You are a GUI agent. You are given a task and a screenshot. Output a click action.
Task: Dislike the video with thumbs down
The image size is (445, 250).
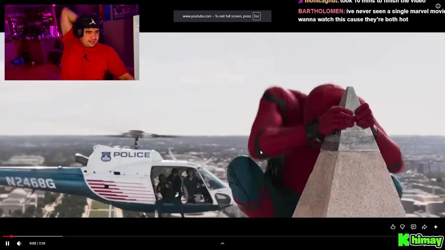tap(402, 227)
